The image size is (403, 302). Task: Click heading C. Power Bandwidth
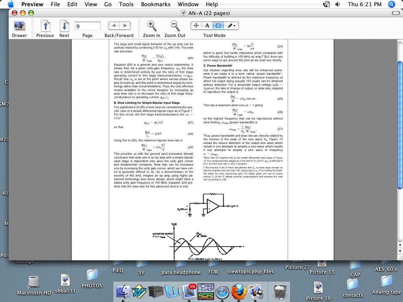(218, 66)
